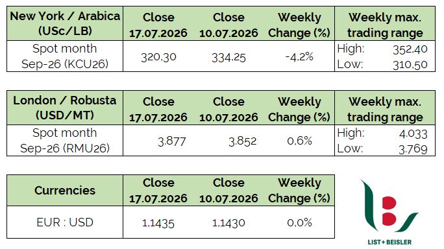The width and height of the screenshot is (444, 249).
Task: Click Robusta close value 3.877
Action: pyautogui.click(x=172, y=141)
